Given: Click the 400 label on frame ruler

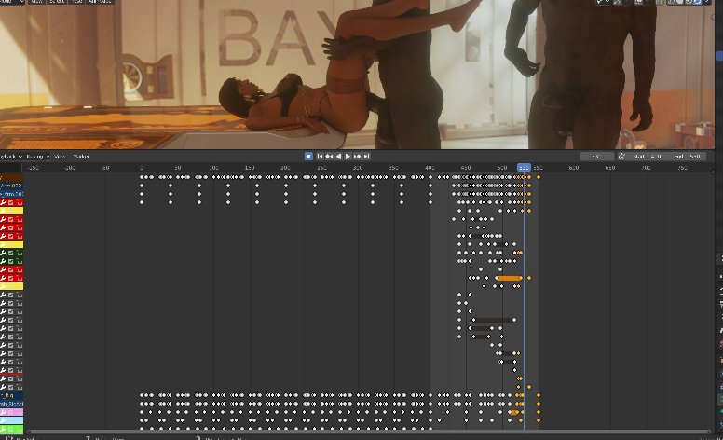Looking at the screenshot, I should [x=430, y=168].
